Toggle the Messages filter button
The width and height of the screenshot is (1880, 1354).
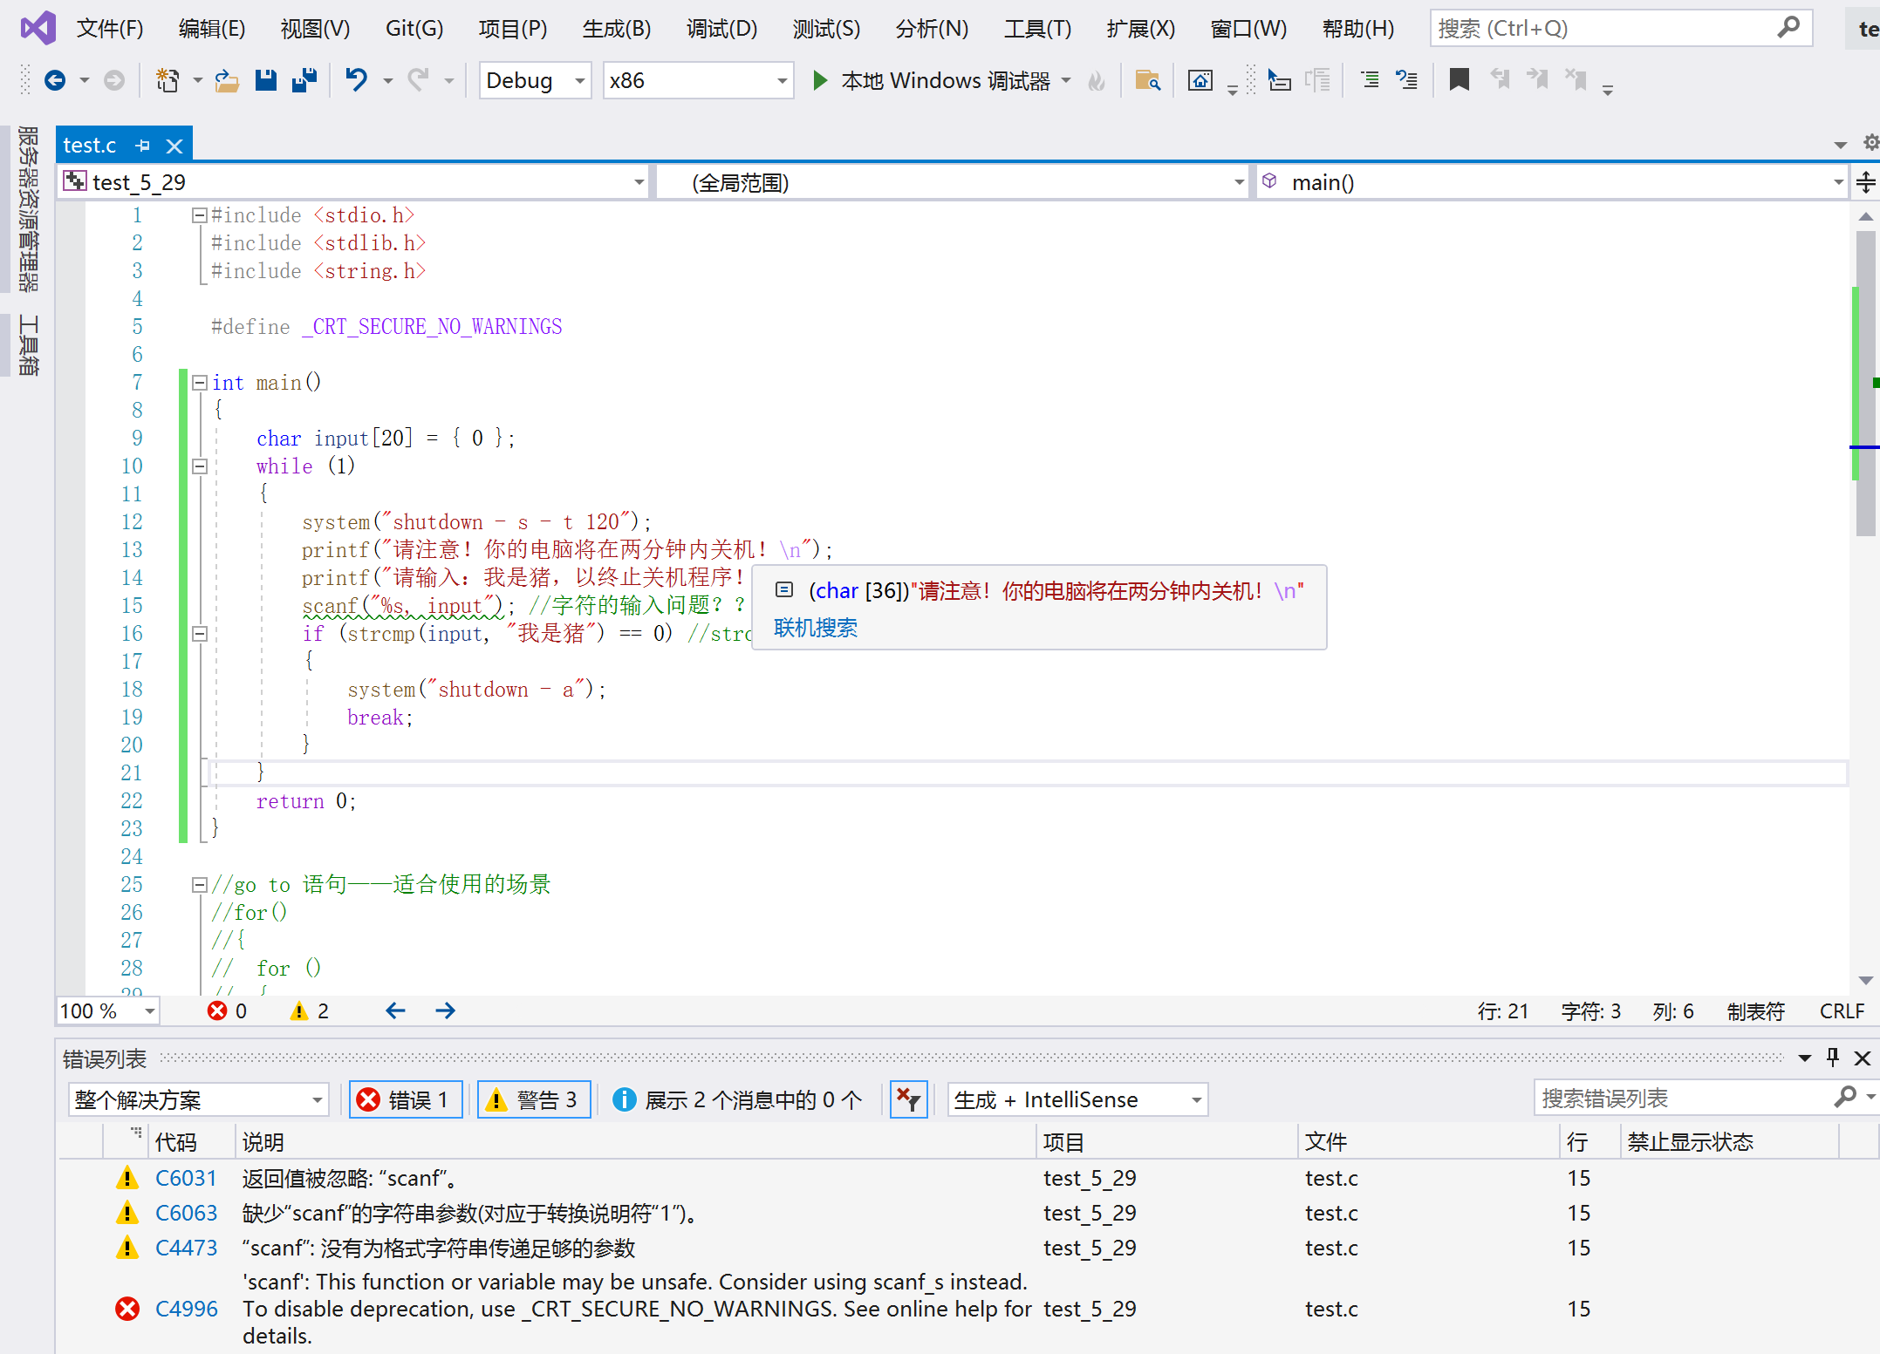tap(737, 1099)
